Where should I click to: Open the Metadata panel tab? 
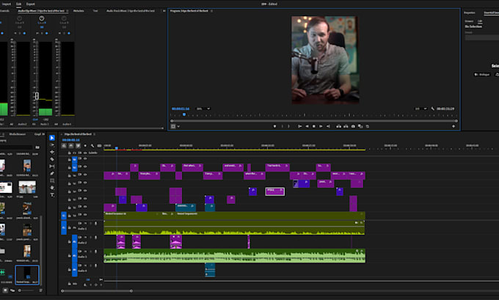point(79,11)
